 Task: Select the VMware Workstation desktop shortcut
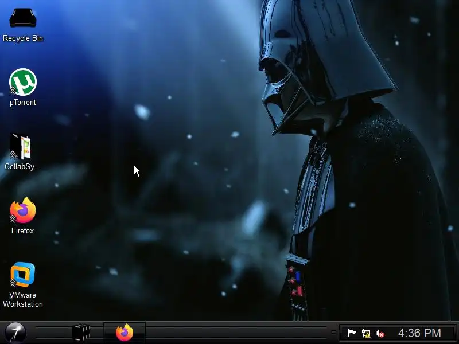(23, 275)
